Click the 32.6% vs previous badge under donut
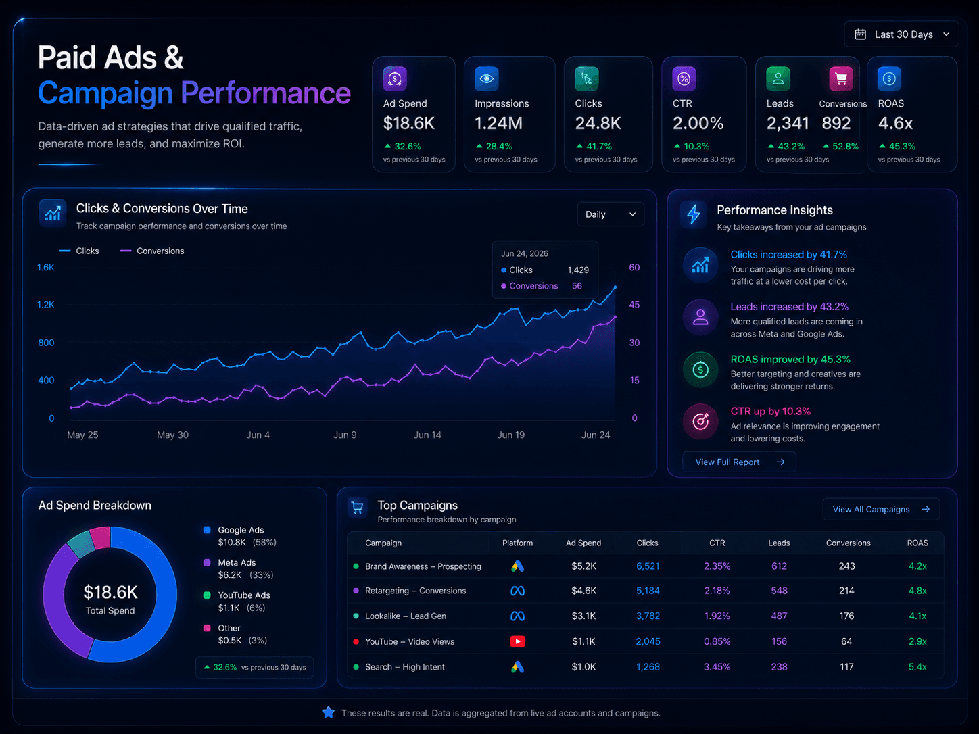Image resolution: width=979 pixels, height=734 pixels. (x=255, y=667)
